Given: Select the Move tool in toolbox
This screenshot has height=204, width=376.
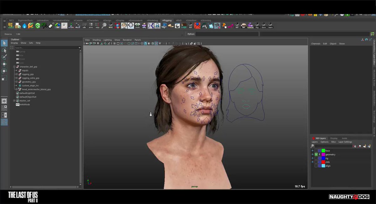Looking at the screenshot, I should [x=4, y=64].
